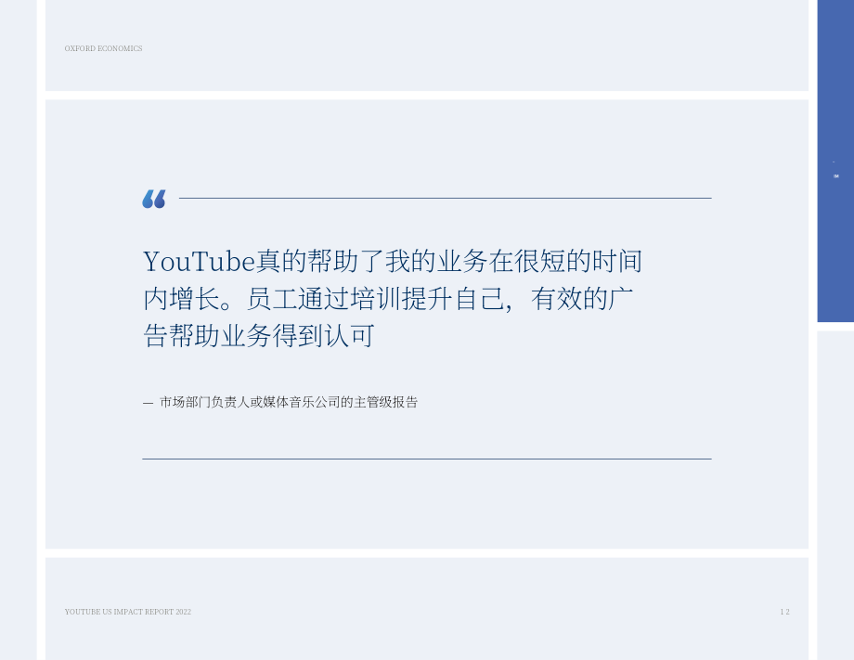Screen dimensions: 854x660
Task: Click the page number 12 in footer
Action: tap(784, 612)
